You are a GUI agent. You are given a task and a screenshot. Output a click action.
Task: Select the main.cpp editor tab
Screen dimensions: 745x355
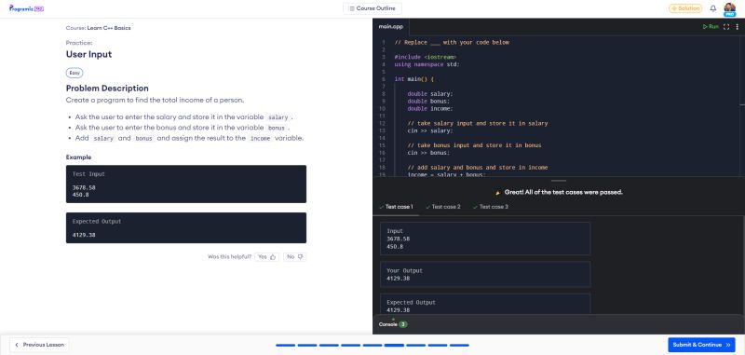[390, 27]
